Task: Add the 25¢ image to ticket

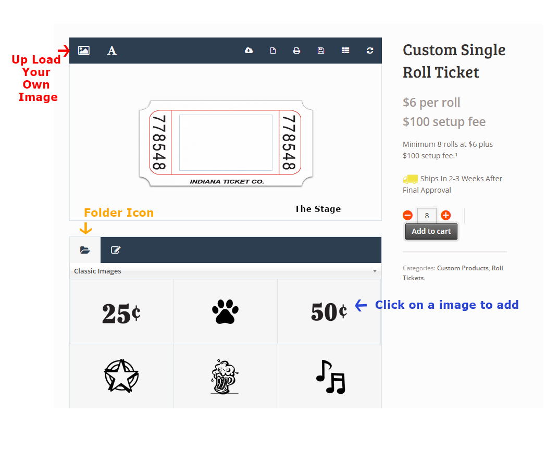Action: click(x=121, y=312)
